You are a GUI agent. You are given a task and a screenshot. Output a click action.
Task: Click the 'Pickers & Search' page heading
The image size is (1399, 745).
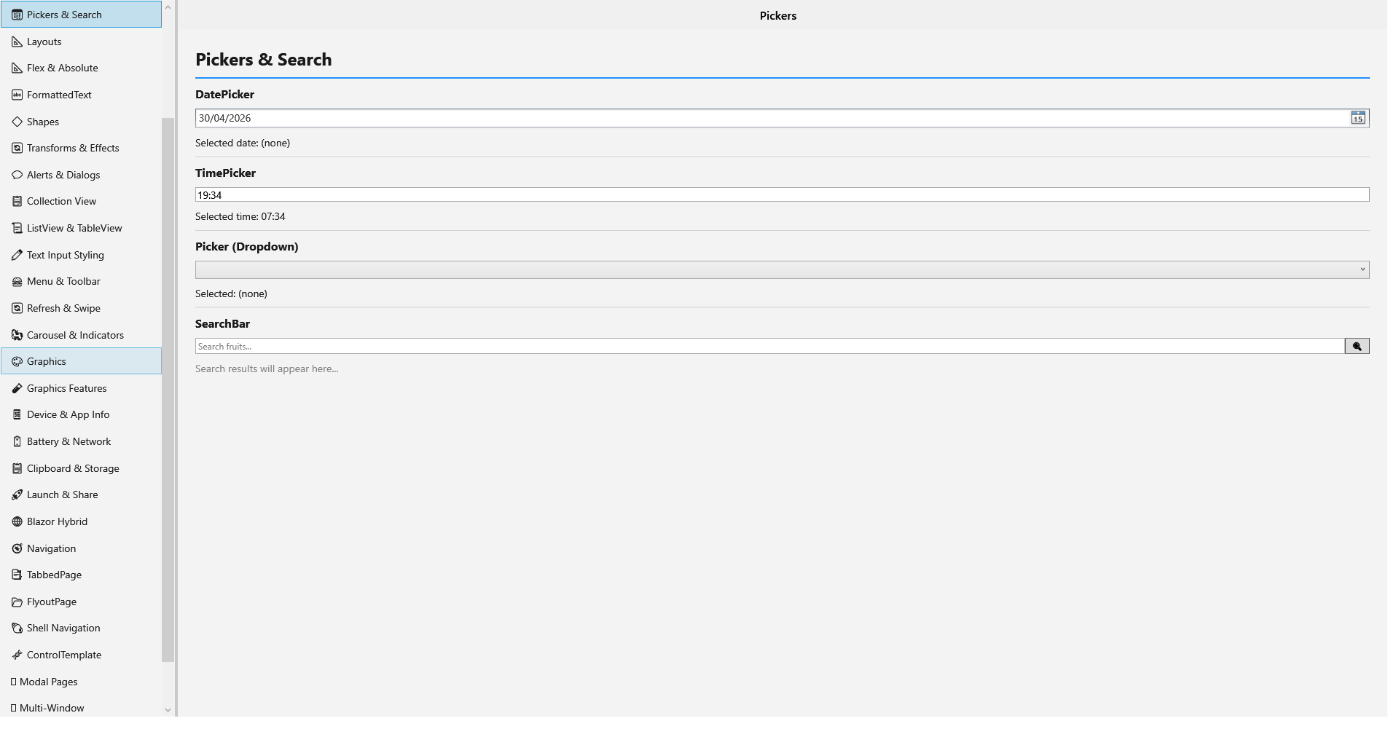264,60
